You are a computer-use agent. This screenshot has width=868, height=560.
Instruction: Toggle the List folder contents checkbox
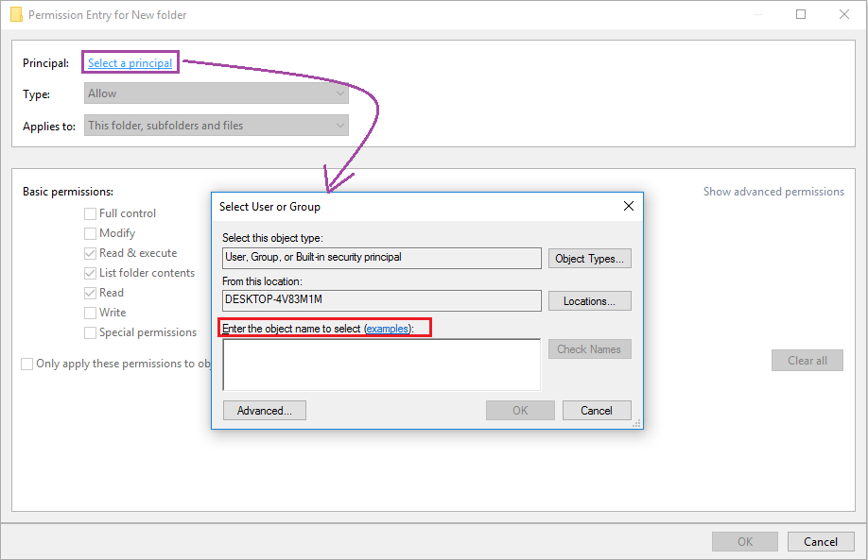click(x=91, y=273)
